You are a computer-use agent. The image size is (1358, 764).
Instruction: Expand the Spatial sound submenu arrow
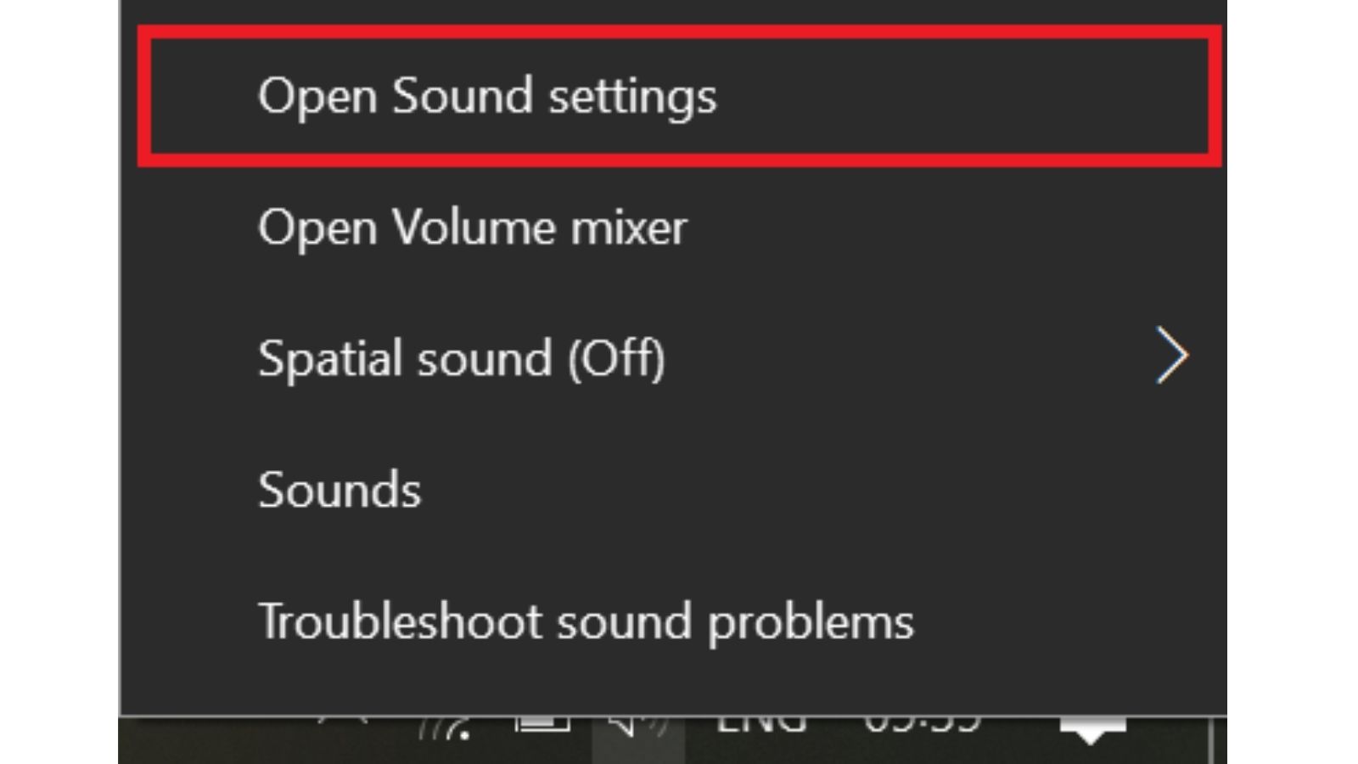[1172, 357]
